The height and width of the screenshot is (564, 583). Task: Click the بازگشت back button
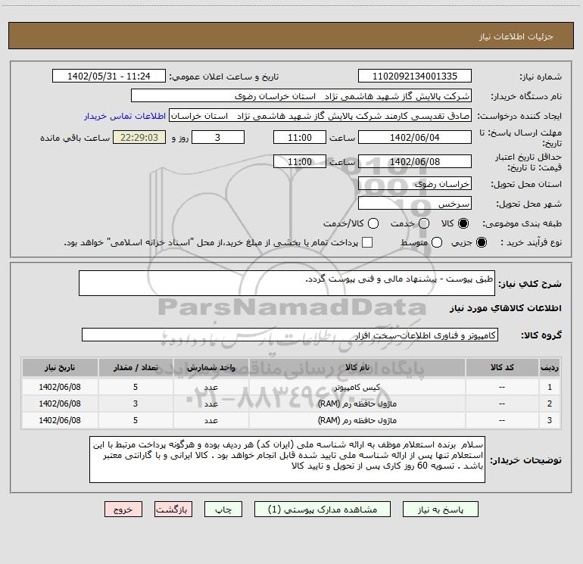173,509
